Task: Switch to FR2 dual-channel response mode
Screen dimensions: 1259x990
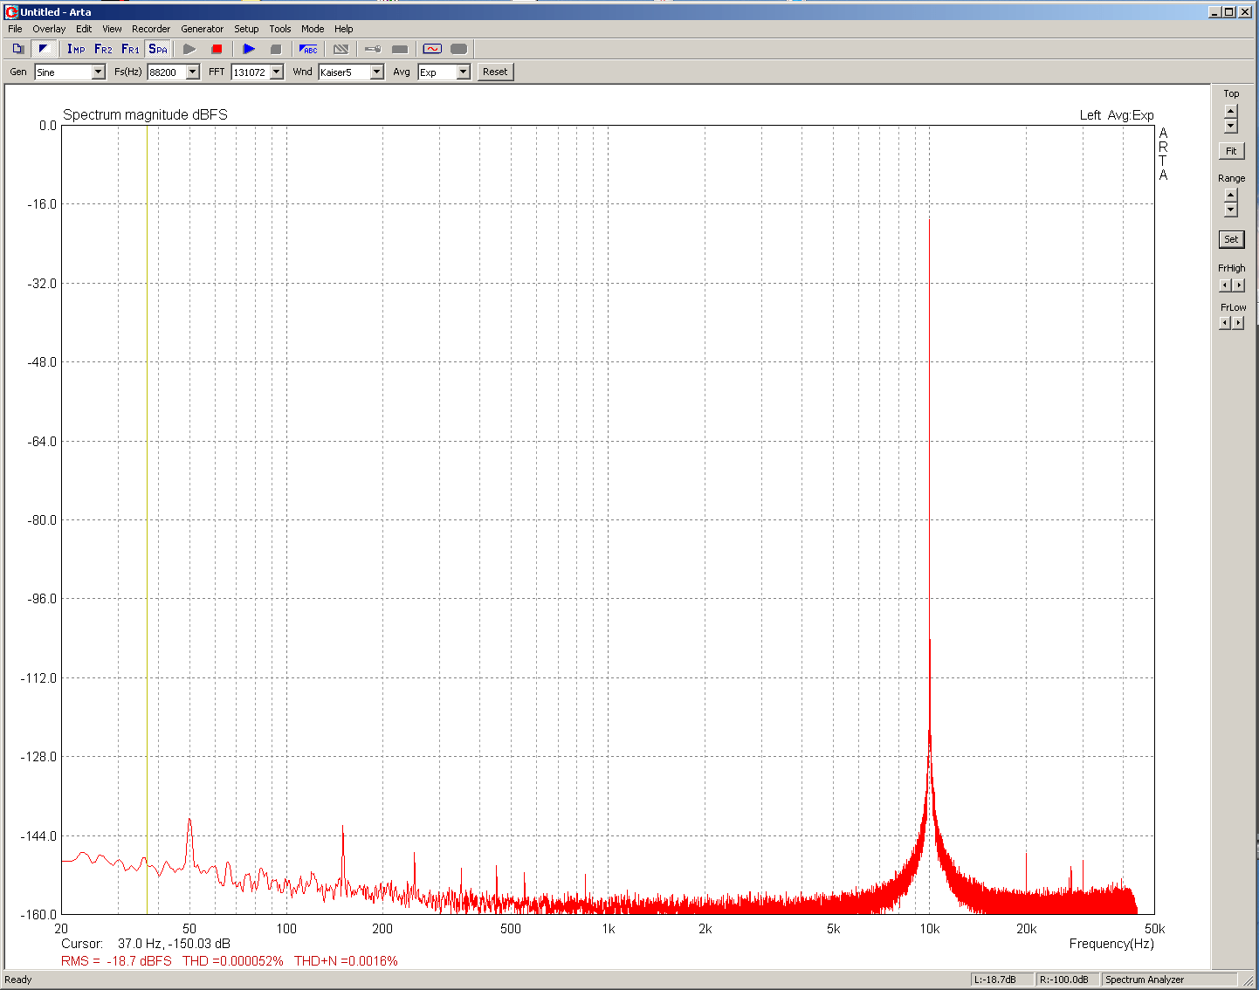Action: tap(103, 49)
